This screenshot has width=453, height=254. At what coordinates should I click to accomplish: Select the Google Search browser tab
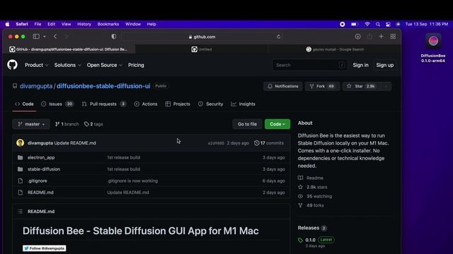335,49
